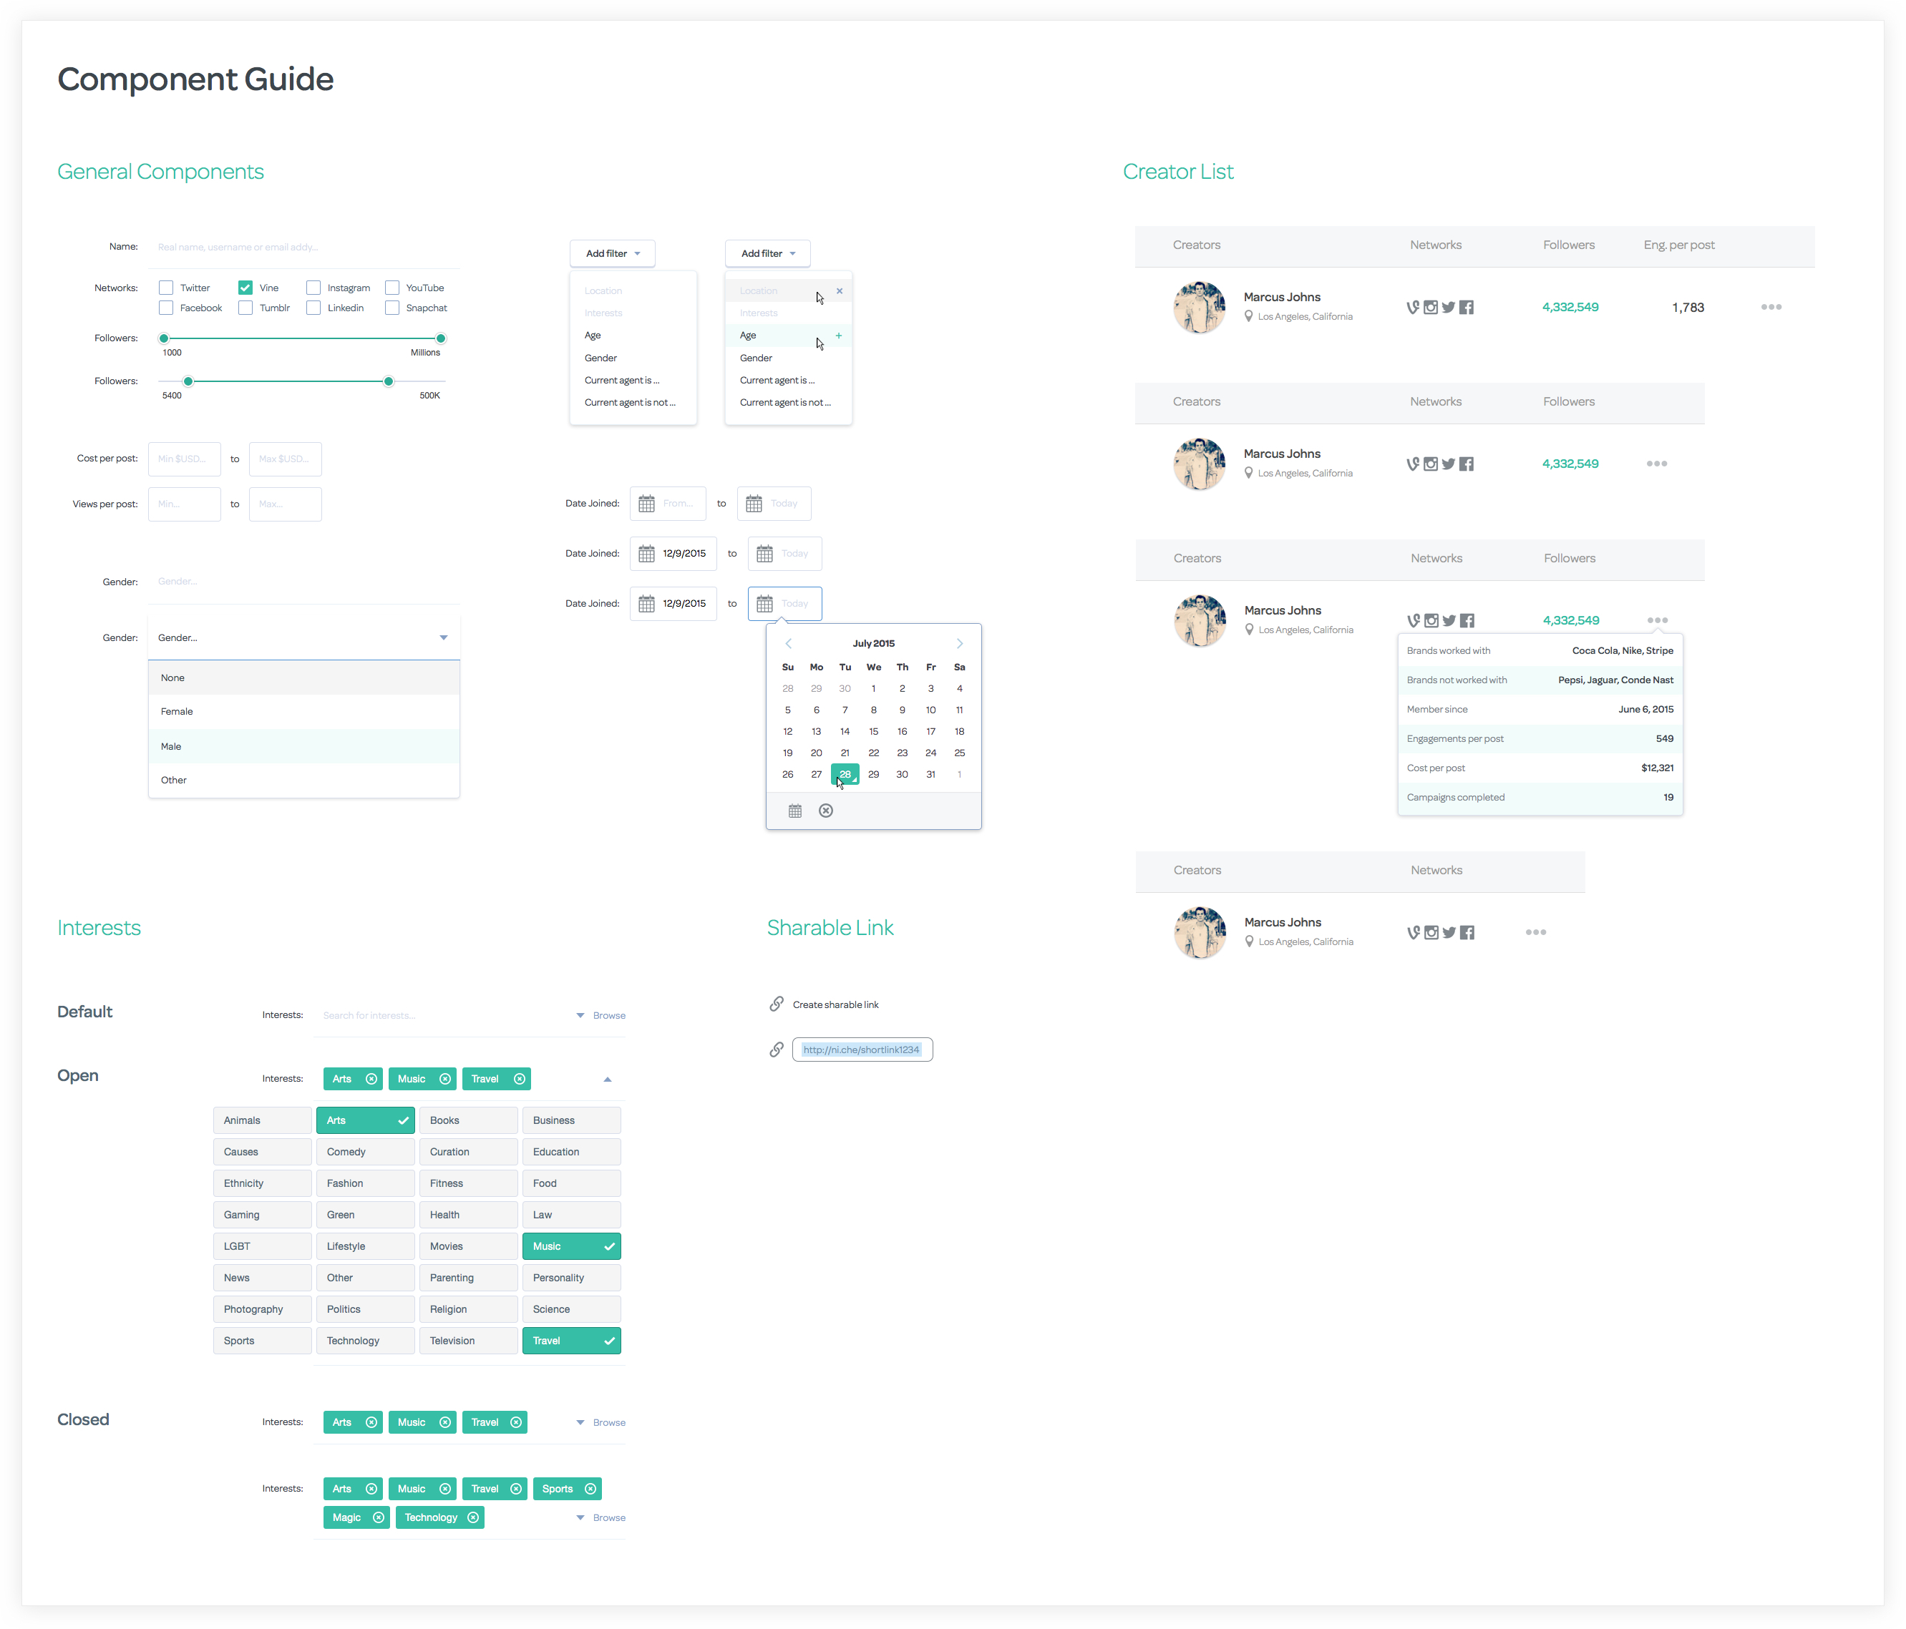Viewport: 1906px width, 1629px height.
Task: Go to previous month in July 2015 calendar
Action: click(788, 643)
